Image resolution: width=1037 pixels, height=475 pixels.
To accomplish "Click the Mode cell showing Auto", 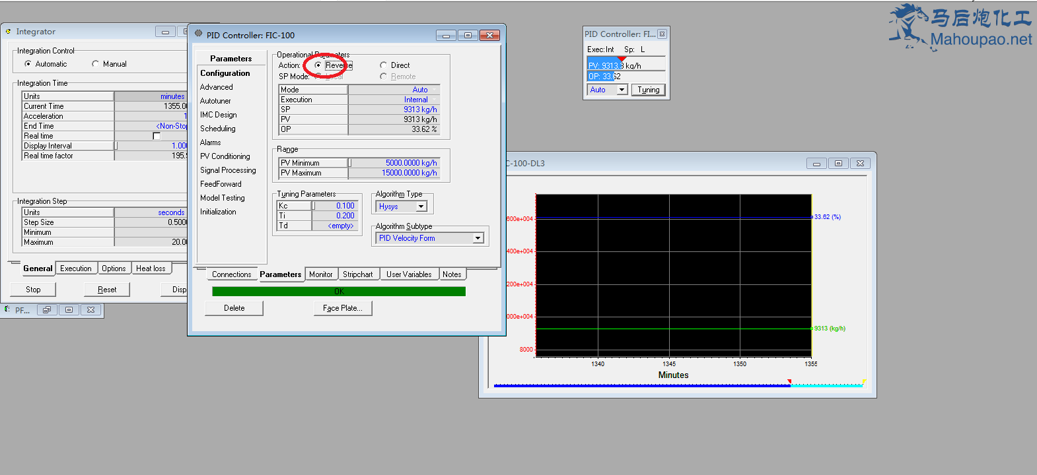I will (394, 90).
